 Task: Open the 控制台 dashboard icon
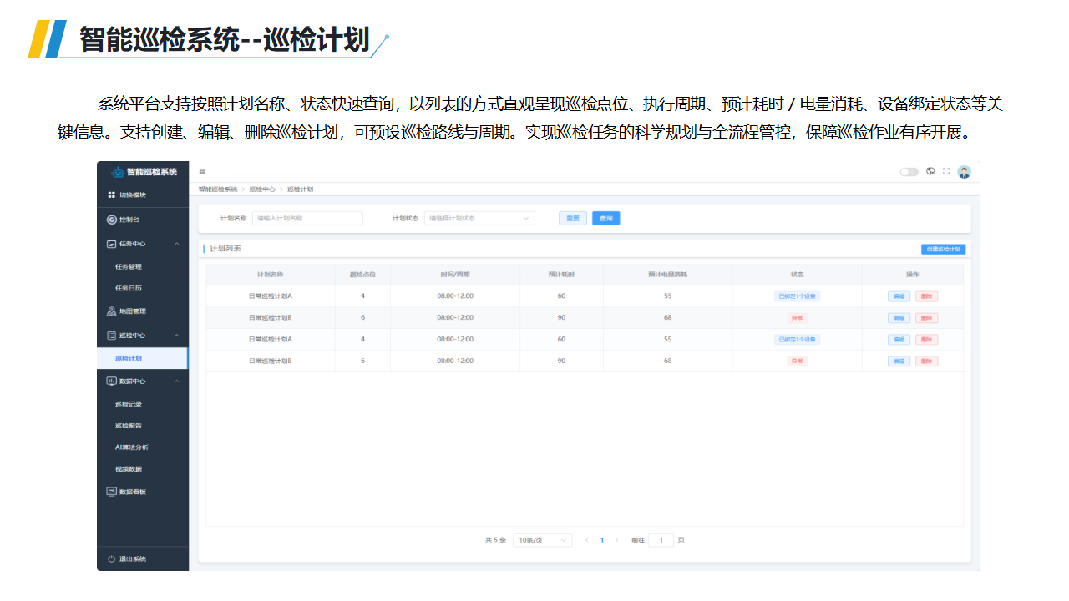pos(112,220)
